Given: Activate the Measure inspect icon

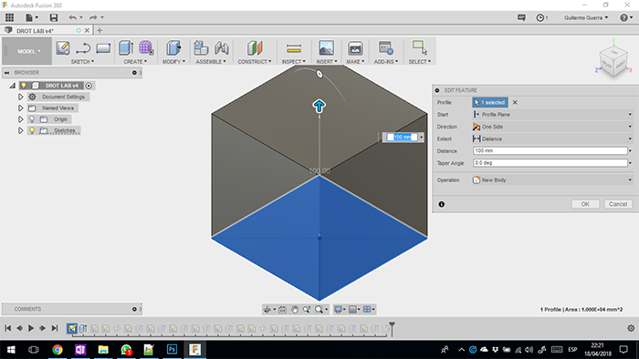Looking at the screenshot, I should tap(293, 48).
